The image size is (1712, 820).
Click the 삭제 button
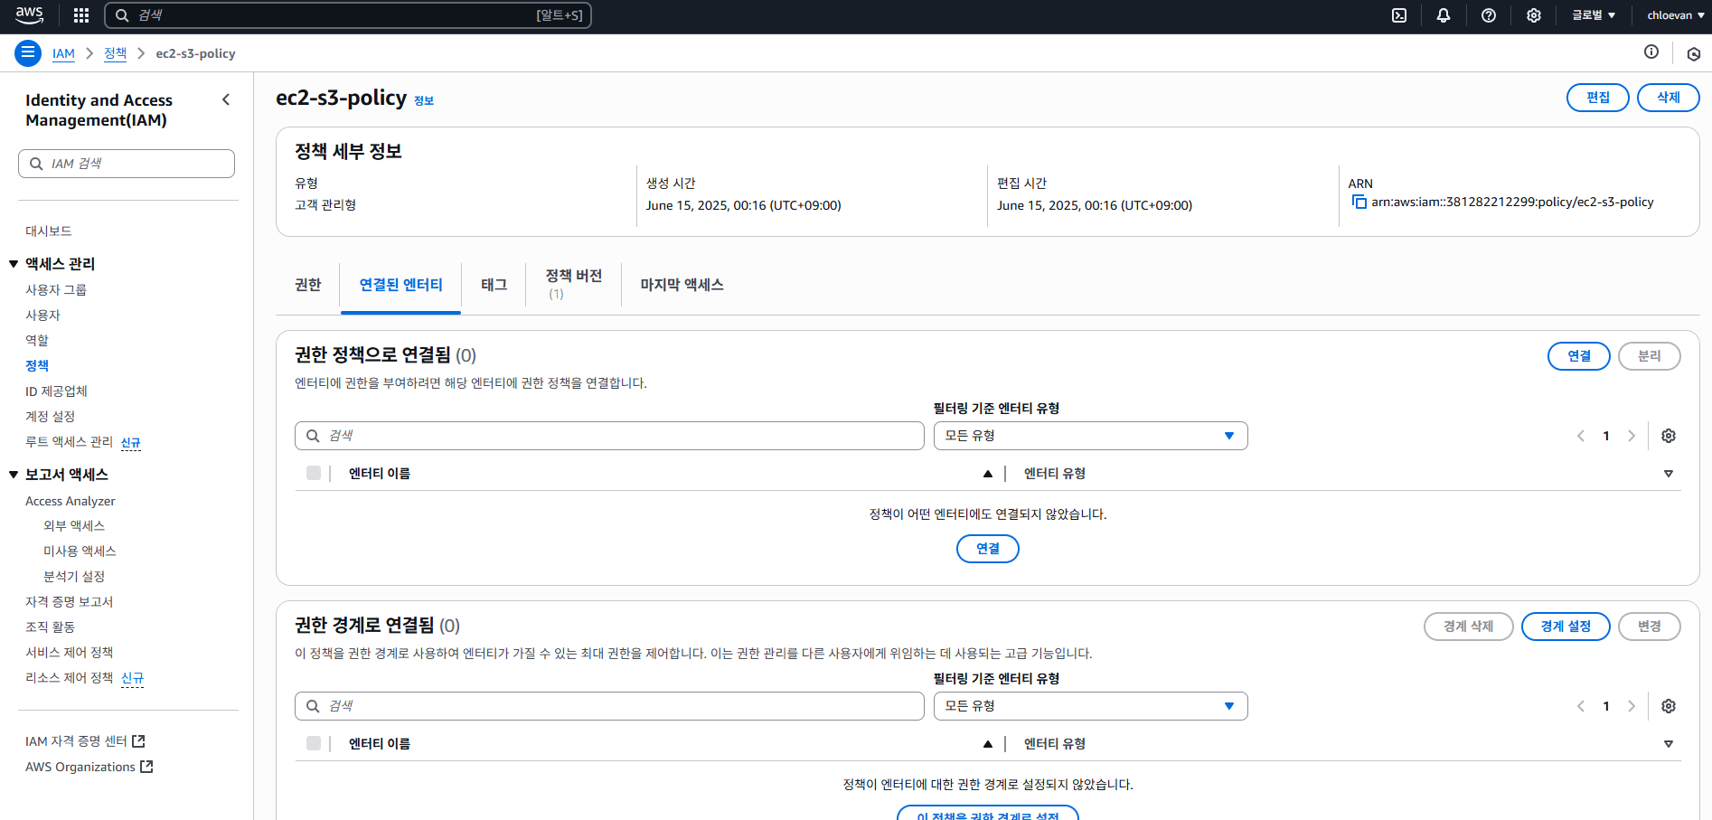1668,98
